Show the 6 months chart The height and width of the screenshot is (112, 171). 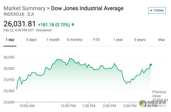(75, 40)
